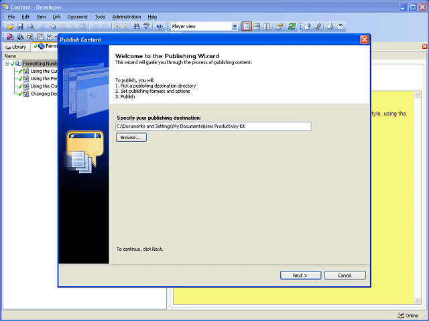Open the View menu
The width and height of the screenshot is (429, 321).
coord(41,17)
